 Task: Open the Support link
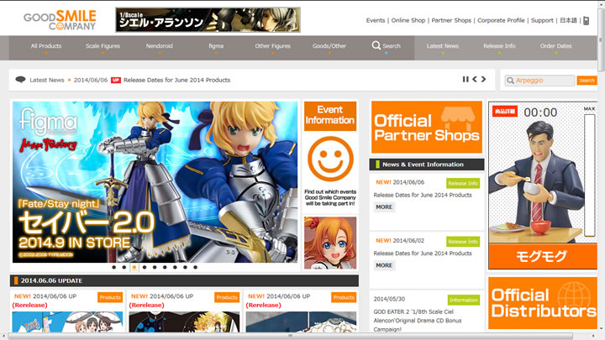pyautogui.click(x=542, y=20)
